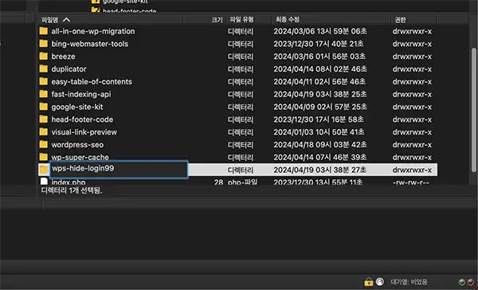The image size is (478, 290).
Task: Click the 디렉터리 1개 선택됨 status text
Action: (x=72, y=190)
